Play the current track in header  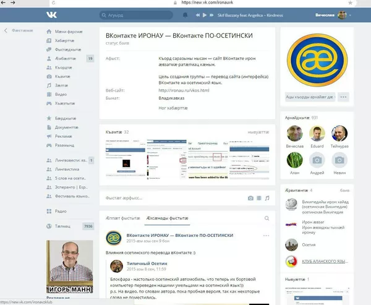click(x=205, y=15)
